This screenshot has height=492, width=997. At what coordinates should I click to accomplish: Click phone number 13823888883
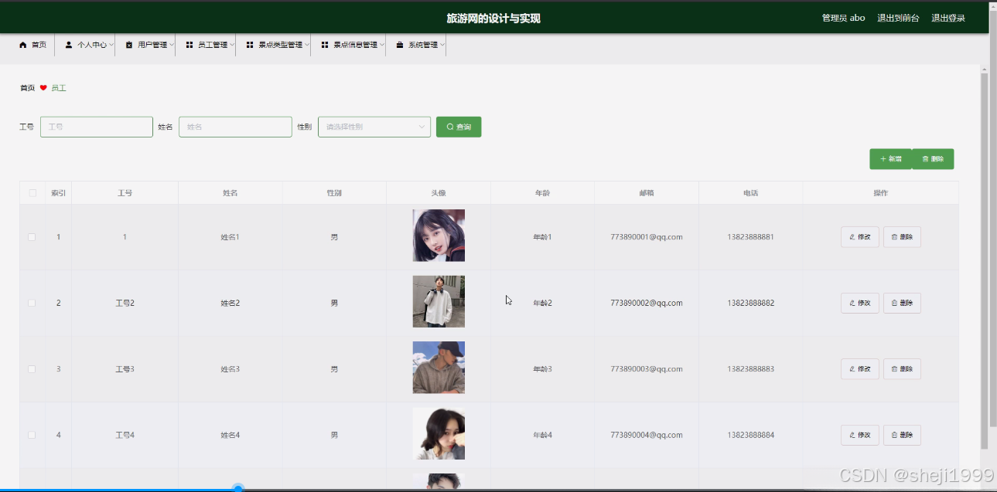[750, 369]
